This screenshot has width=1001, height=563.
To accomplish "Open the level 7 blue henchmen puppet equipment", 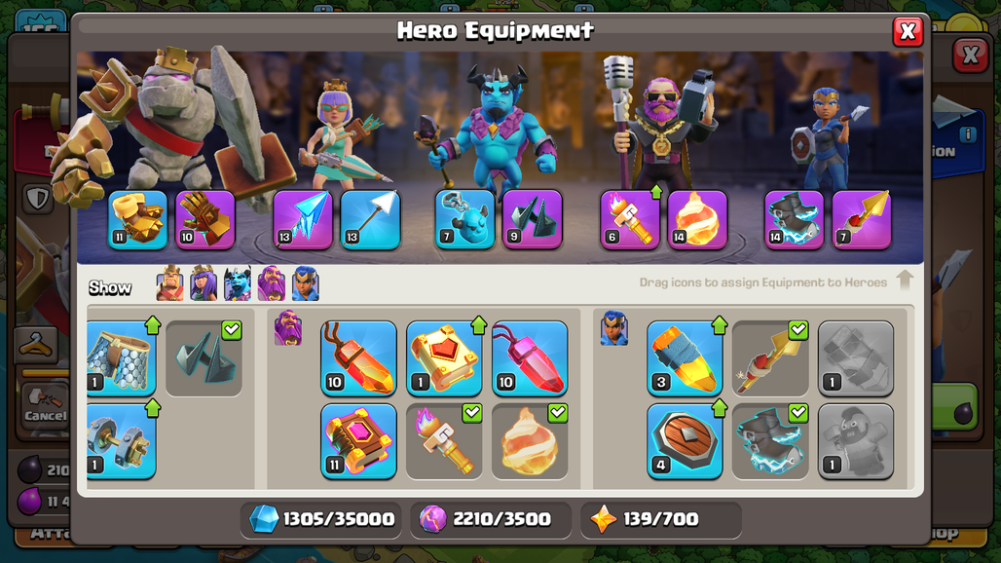I will pyautogui.click(x=464, y=219).
